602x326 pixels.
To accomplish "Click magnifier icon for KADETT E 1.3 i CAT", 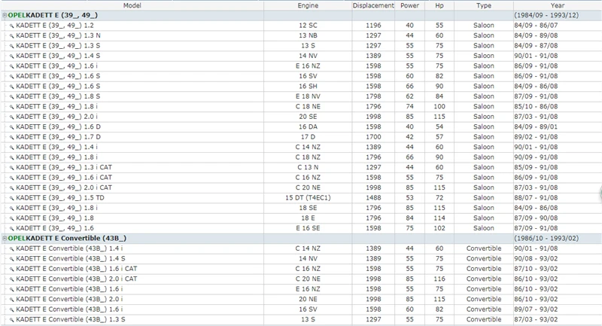I will 12,168.
